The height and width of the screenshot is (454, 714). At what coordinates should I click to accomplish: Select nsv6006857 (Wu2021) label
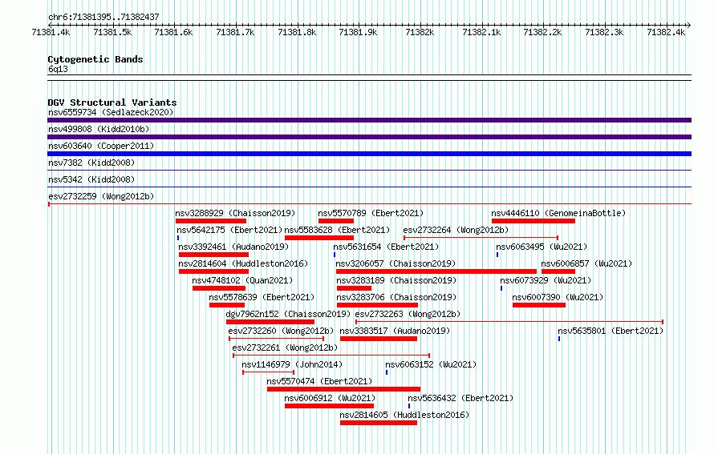pyautogui.click(x=586, y=263)
